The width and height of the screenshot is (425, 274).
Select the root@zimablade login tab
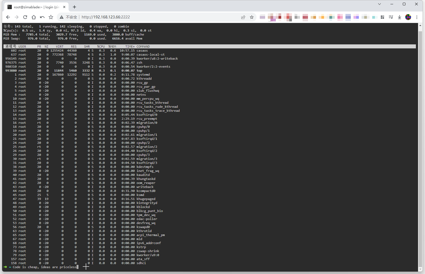coord(35,7)
